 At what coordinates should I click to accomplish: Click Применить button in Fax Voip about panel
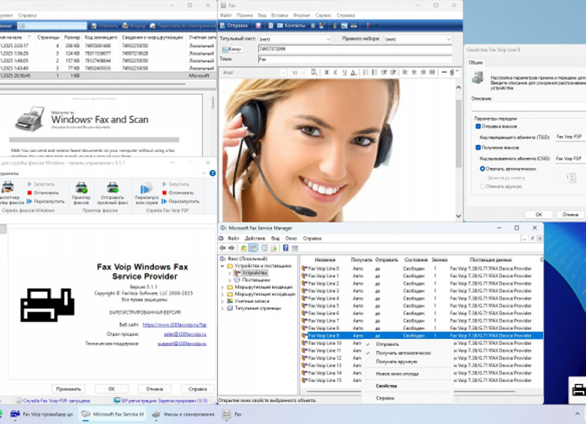pyautogui.click(x=68, y=389)
